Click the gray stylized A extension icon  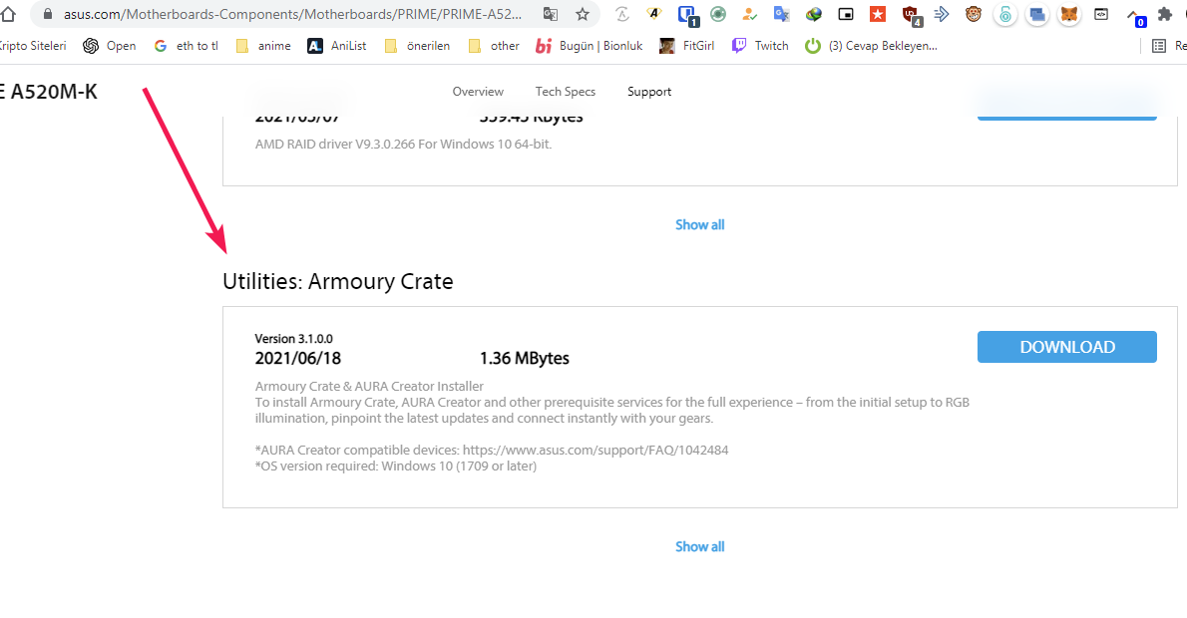pos(622,14)
